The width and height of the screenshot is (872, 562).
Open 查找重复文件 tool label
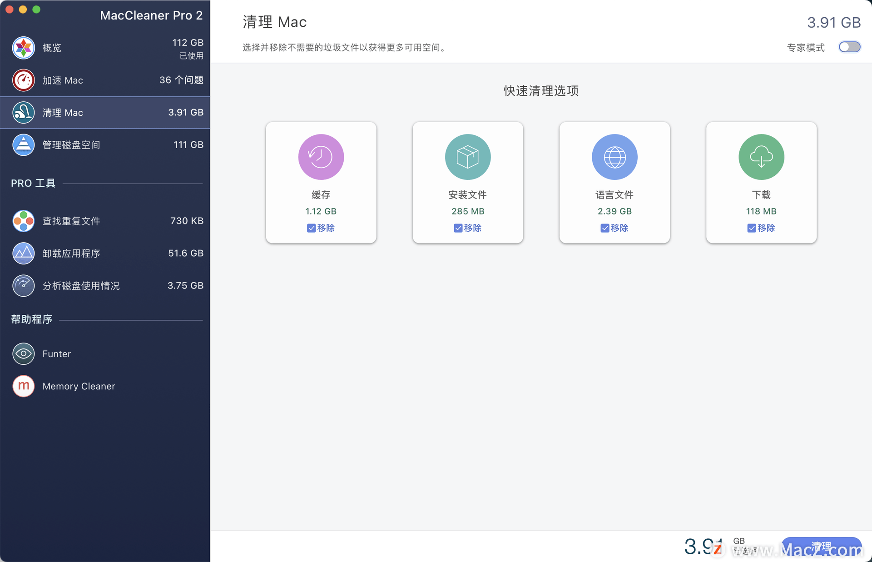coord(71,221)
